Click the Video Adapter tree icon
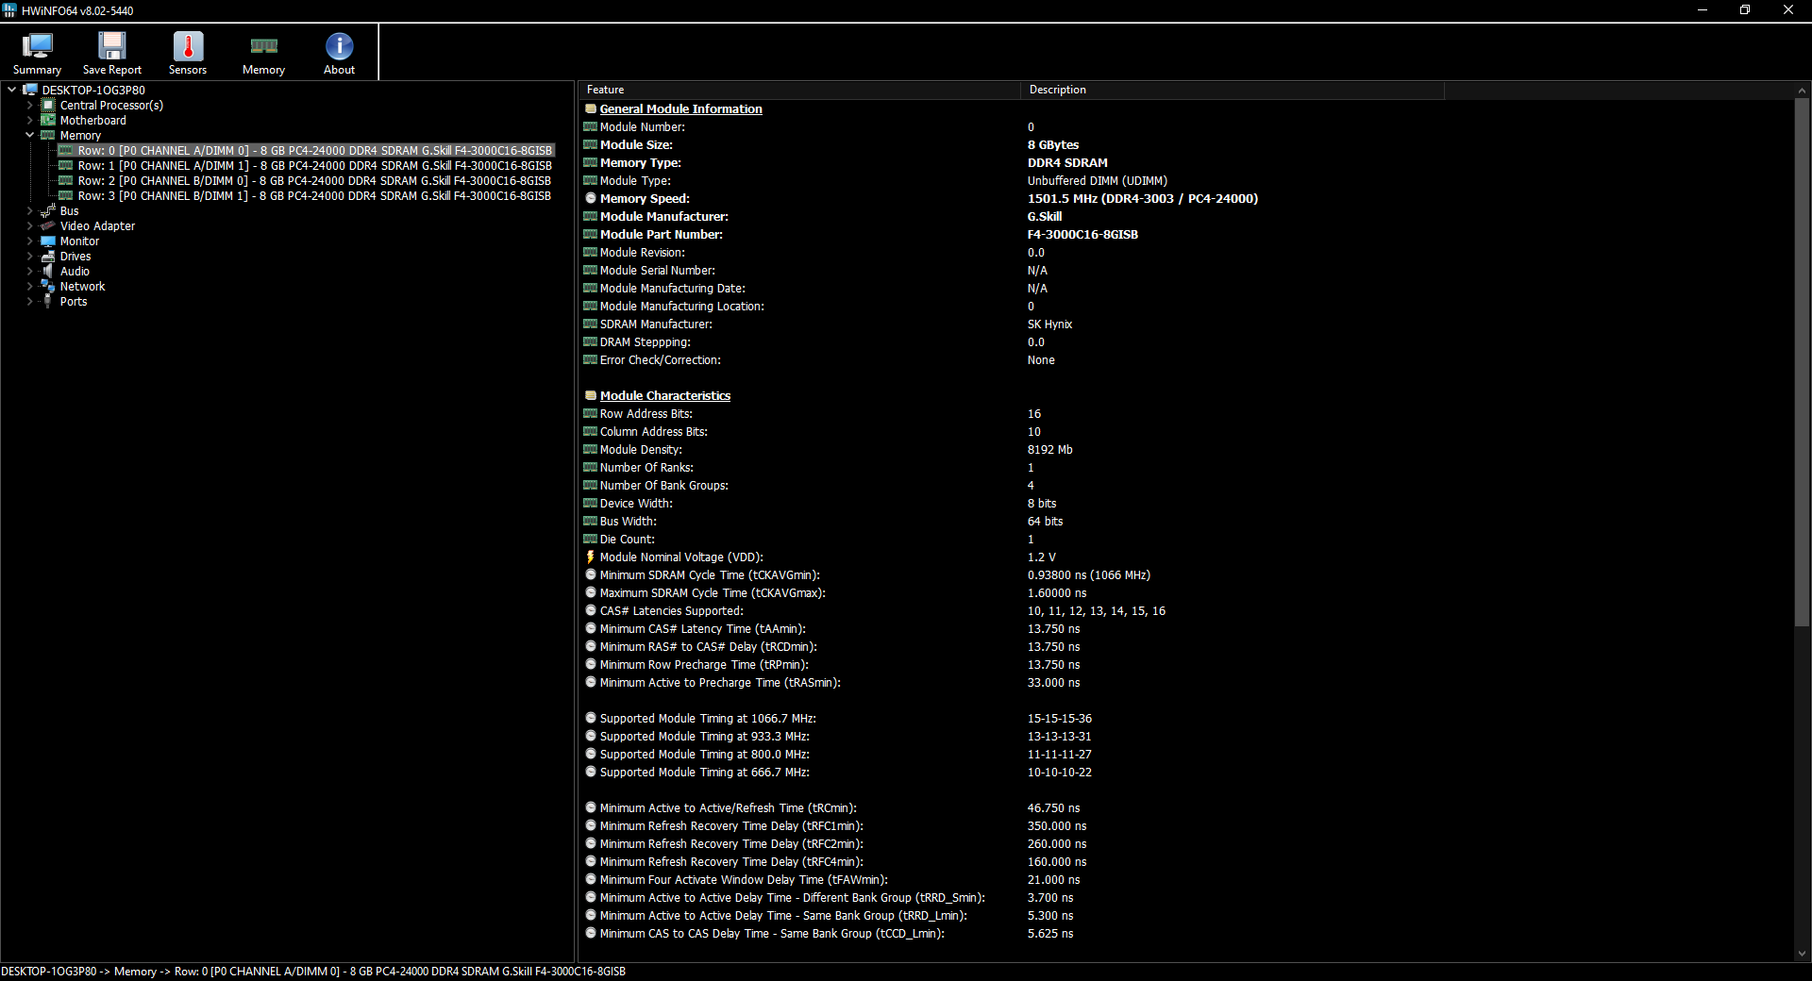This screenshot has width=1812, height=981. click(x=48, y=225)
